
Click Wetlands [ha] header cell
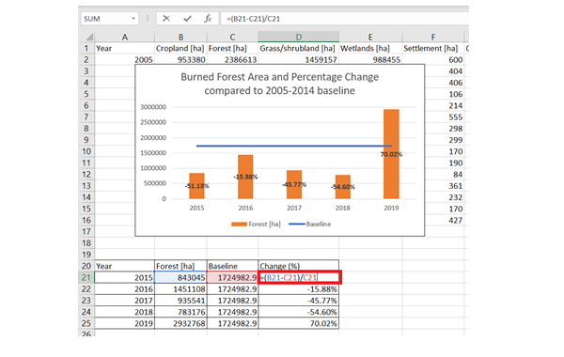point(370,48)
